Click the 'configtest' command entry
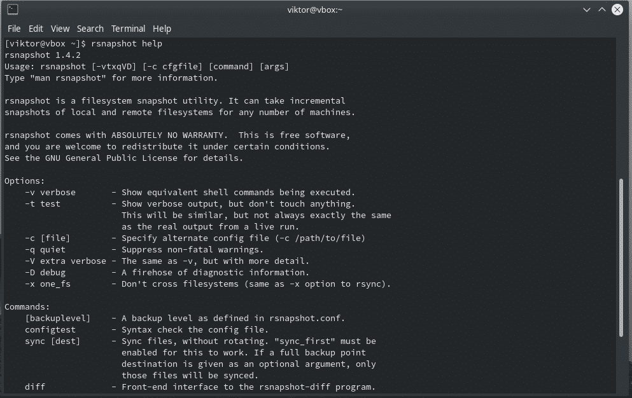Image resolution: width=632 pixels, height=398 pixels. coord(50,329)
